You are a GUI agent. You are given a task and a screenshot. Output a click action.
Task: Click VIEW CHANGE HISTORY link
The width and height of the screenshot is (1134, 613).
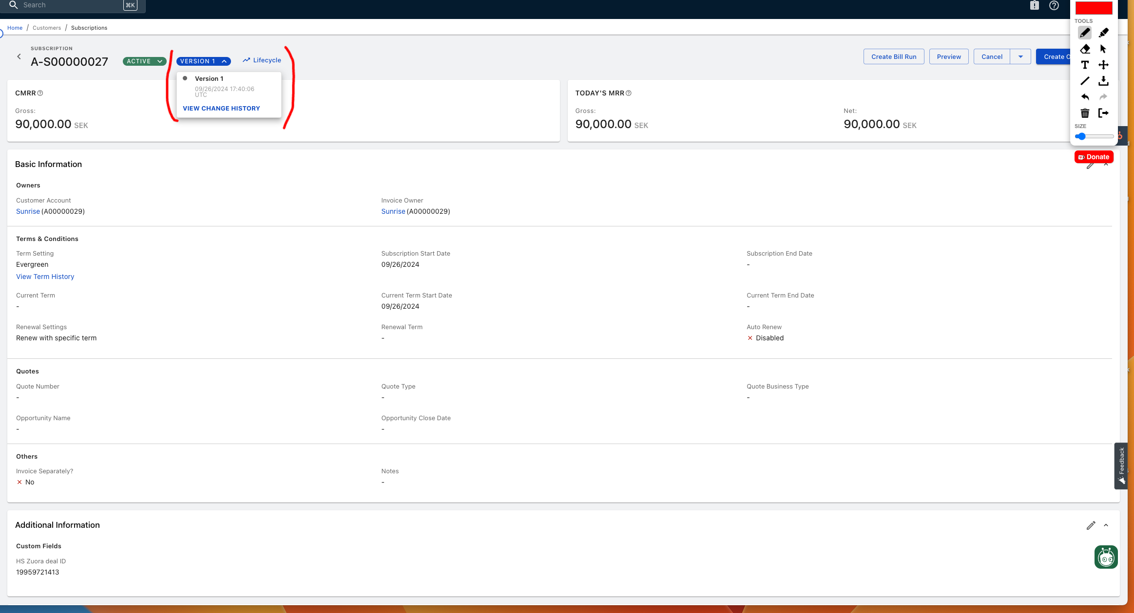[x=221, y=108]
